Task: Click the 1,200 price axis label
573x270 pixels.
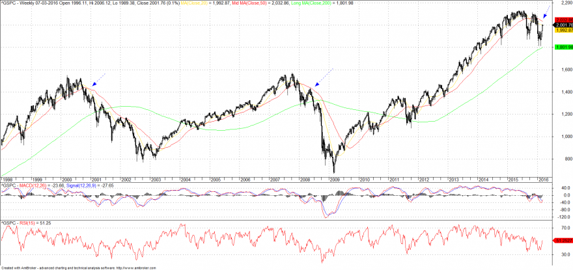Action: pos(566,115)
